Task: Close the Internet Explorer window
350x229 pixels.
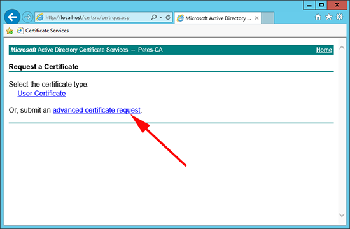Action: tap(337, 5)
